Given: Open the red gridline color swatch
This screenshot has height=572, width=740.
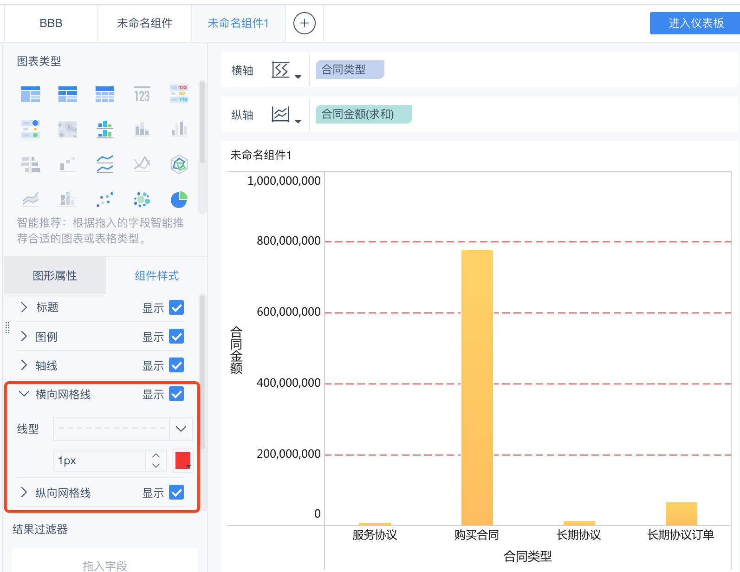Looking at the screenshot, I should click(183, 461).
